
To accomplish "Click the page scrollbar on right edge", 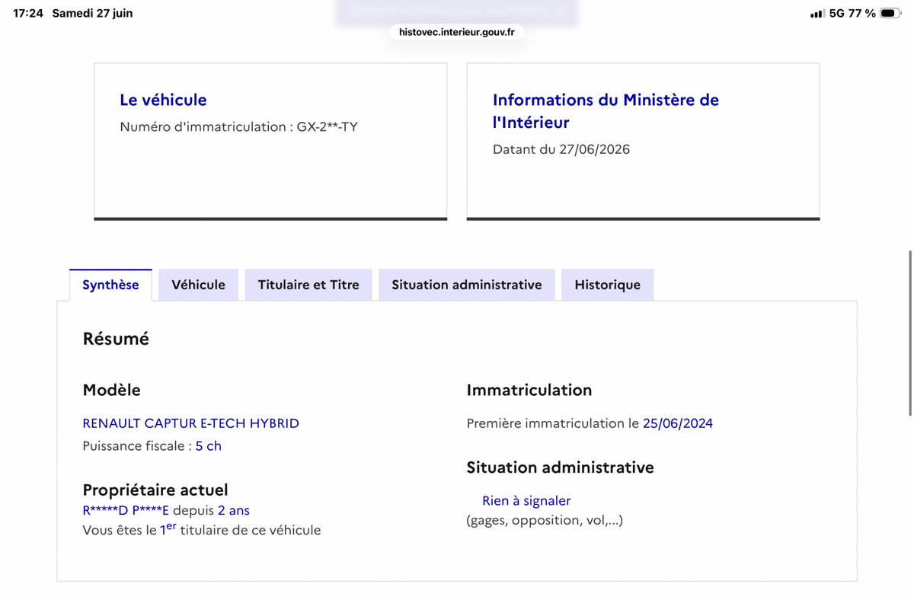I will coord(910,332).
